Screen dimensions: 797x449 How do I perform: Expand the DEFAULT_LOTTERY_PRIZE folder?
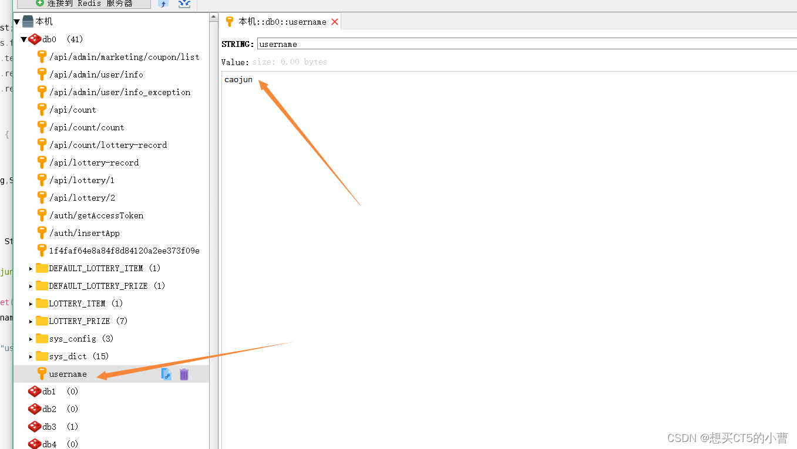pyautogui.click(x=31, y=286)
